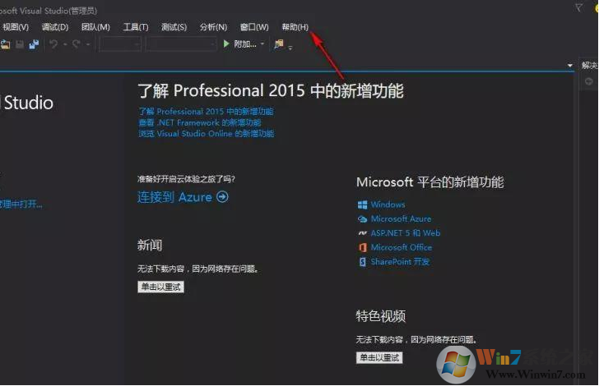This screenshot has height=386, width=599.
Task: Expand the Undo history dropdown arrow
Action: (x=65, y=44)
